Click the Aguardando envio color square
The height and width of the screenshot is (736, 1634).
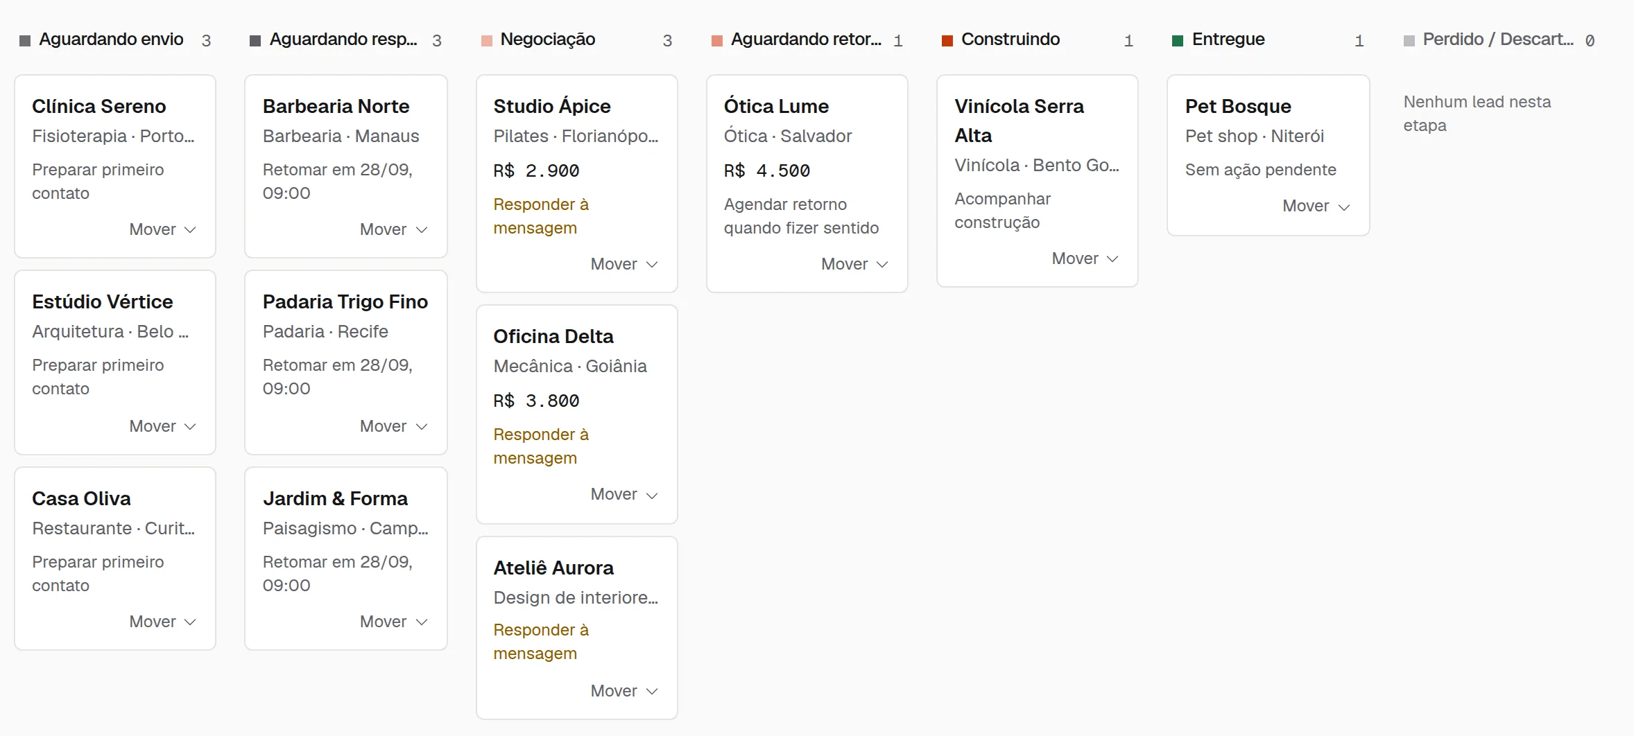(25, 40)
